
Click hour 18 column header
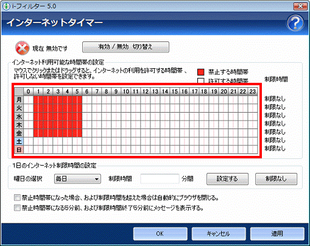click(x=204, y=91)
